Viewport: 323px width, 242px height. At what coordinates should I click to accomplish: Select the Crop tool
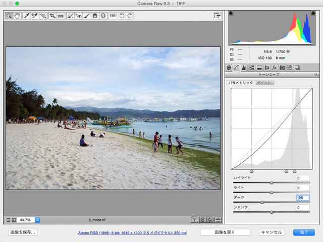(52, 16)
